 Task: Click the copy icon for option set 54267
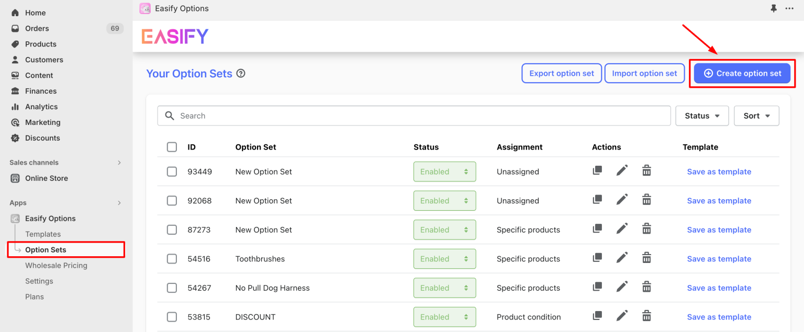(x=597, y=287)
